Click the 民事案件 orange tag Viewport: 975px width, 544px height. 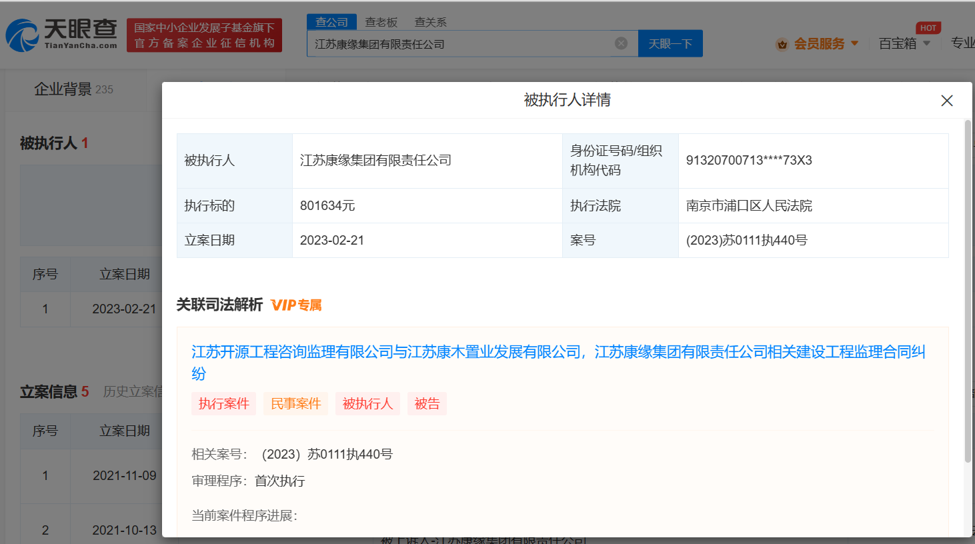pos(295,403)
